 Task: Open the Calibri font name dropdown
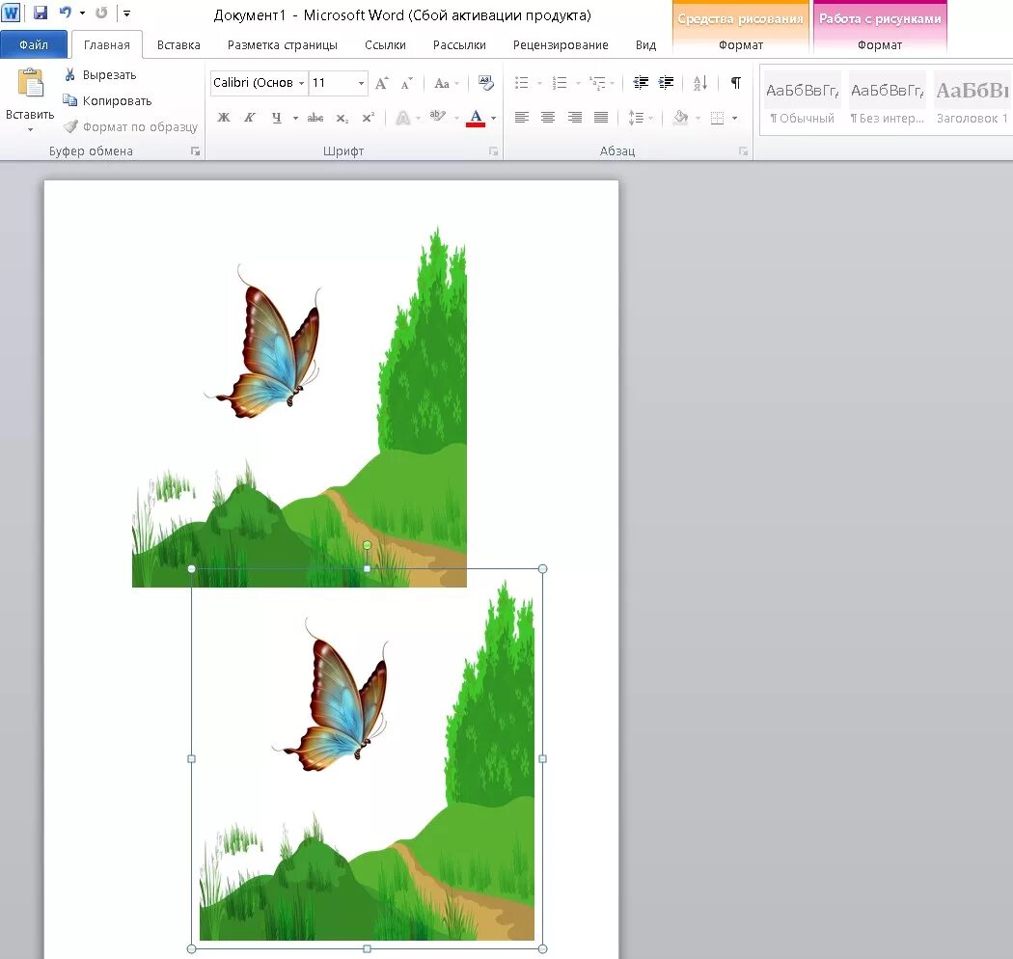pyautogui.click(x=301, y=83)
